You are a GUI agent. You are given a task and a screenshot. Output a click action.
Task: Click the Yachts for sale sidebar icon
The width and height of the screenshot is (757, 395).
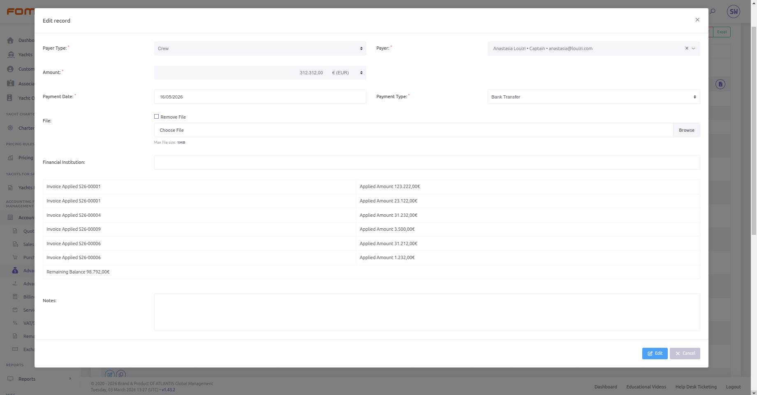tap(10, 188)
